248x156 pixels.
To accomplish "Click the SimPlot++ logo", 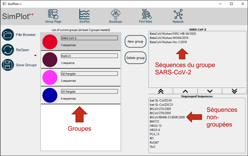I will point(18,16).
